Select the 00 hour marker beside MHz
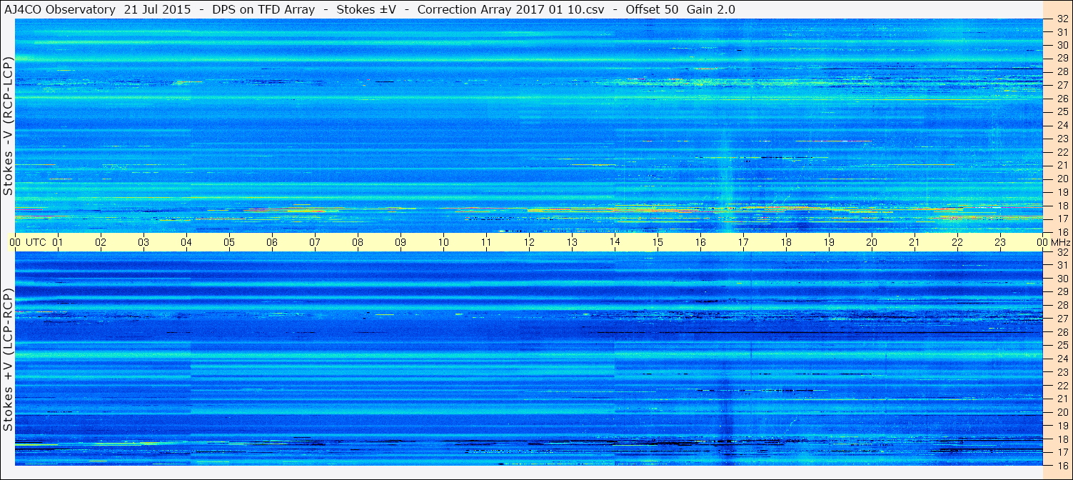The height and width of the screenshot is (480, 1073). [1043, 242]
